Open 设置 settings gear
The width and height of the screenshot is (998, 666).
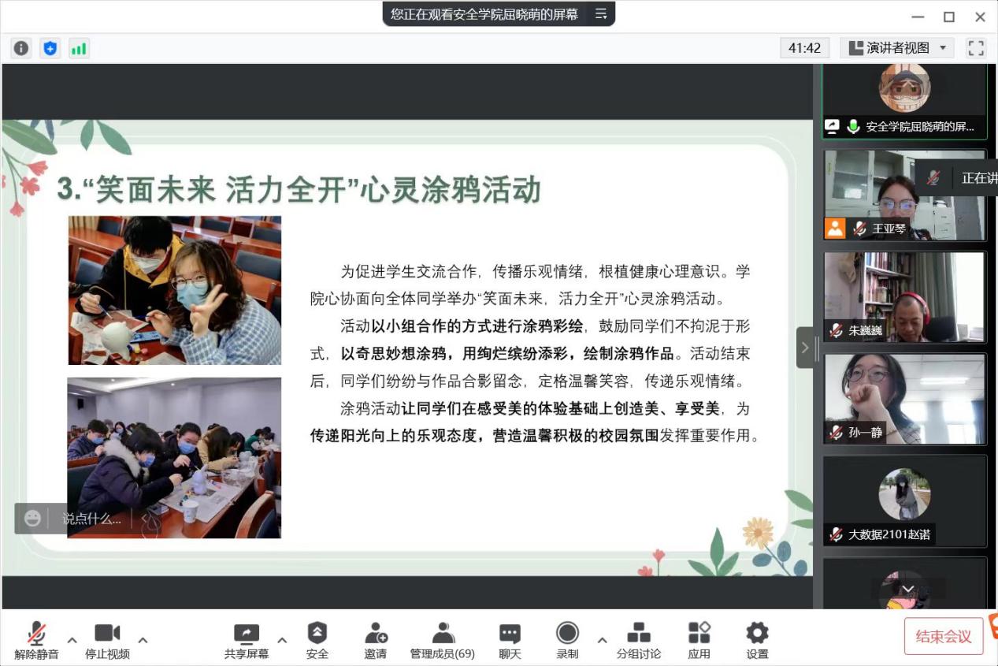click(757, 641)
